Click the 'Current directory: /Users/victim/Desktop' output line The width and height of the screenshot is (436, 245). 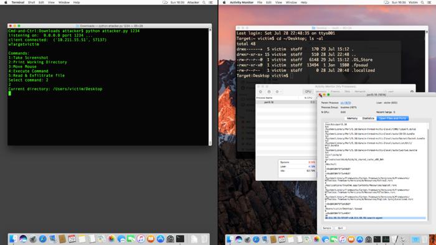55,89
